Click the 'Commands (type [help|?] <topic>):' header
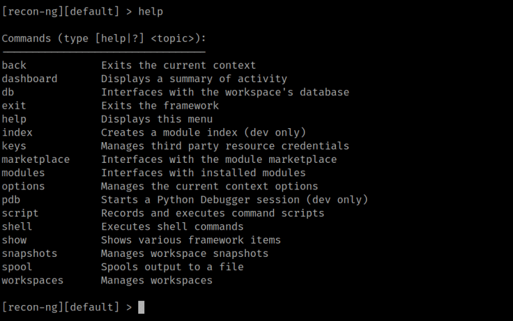 click(103, 38)
